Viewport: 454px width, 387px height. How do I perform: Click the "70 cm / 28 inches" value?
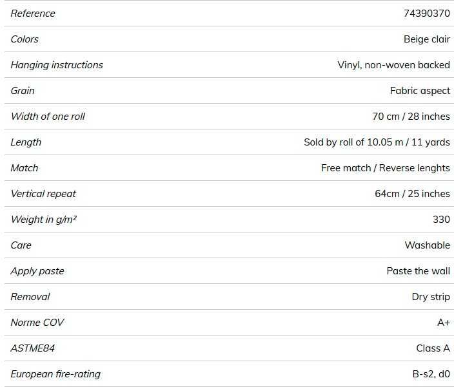(411, 117)
